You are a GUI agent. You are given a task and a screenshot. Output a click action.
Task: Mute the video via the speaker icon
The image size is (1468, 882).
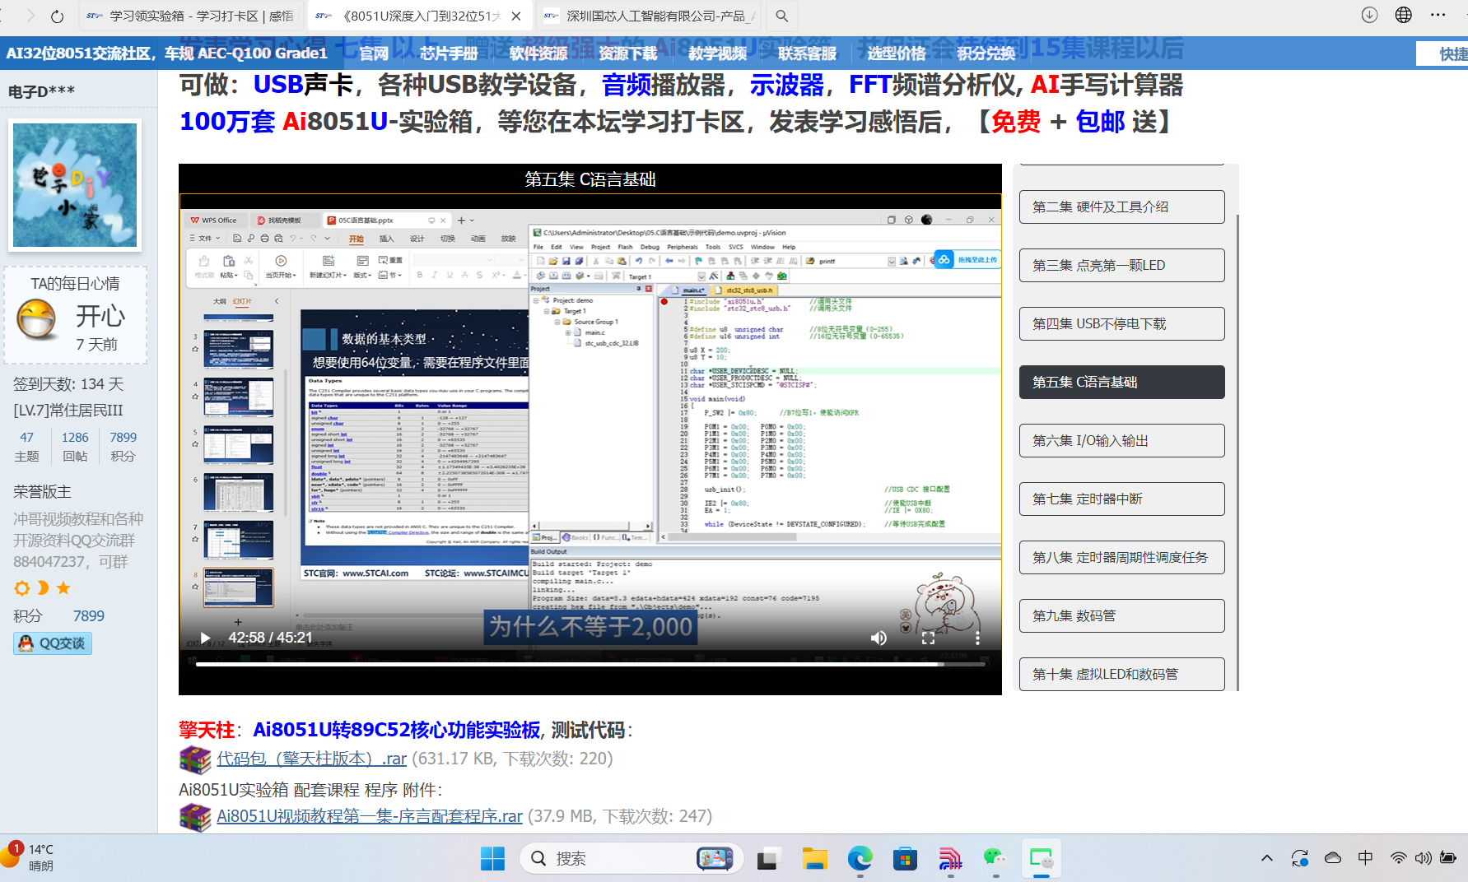[878, 638]
